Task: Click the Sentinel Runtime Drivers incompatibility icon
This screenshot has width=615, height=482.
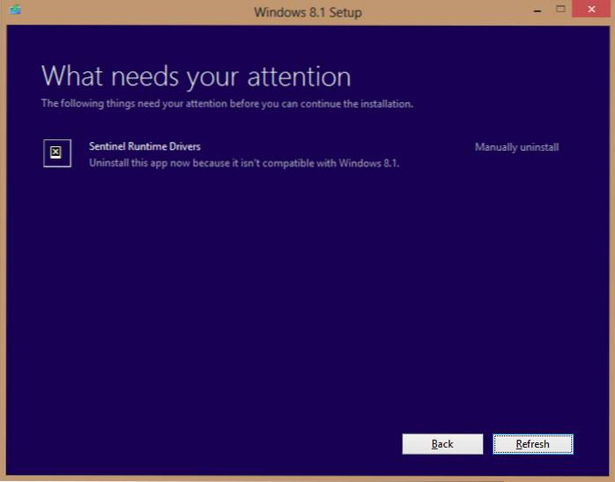Action: (56, 152)
